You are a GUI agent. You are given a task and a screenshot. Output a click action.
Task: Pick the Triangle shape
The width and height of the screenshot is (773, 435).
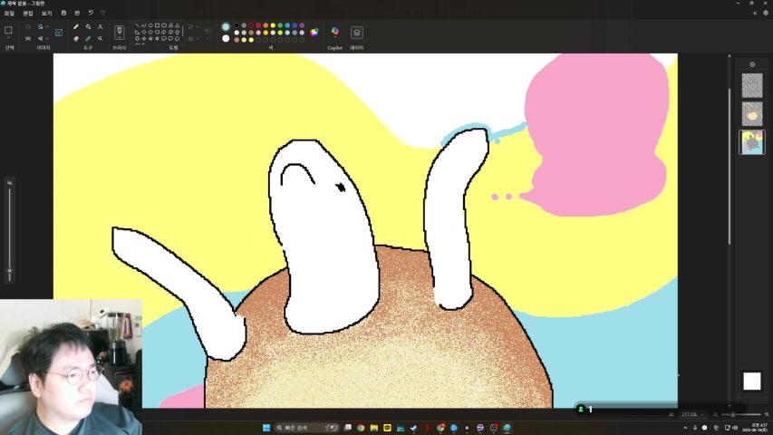(x=177, y=25)
